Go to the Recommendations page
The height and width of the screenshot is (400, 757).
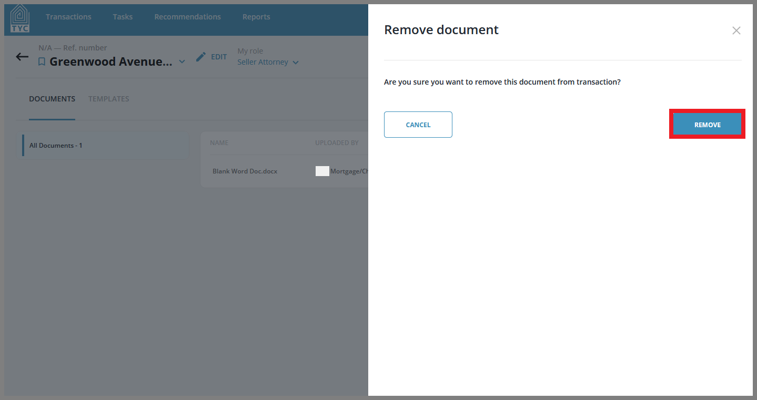[187, 17]
